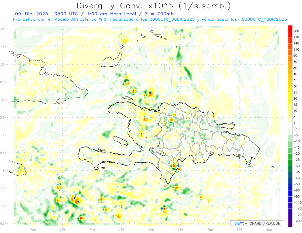Click the white colorbar swatch between 1 and -1
The height and width of the screenshot is (233, 302).
pos(290,126)
